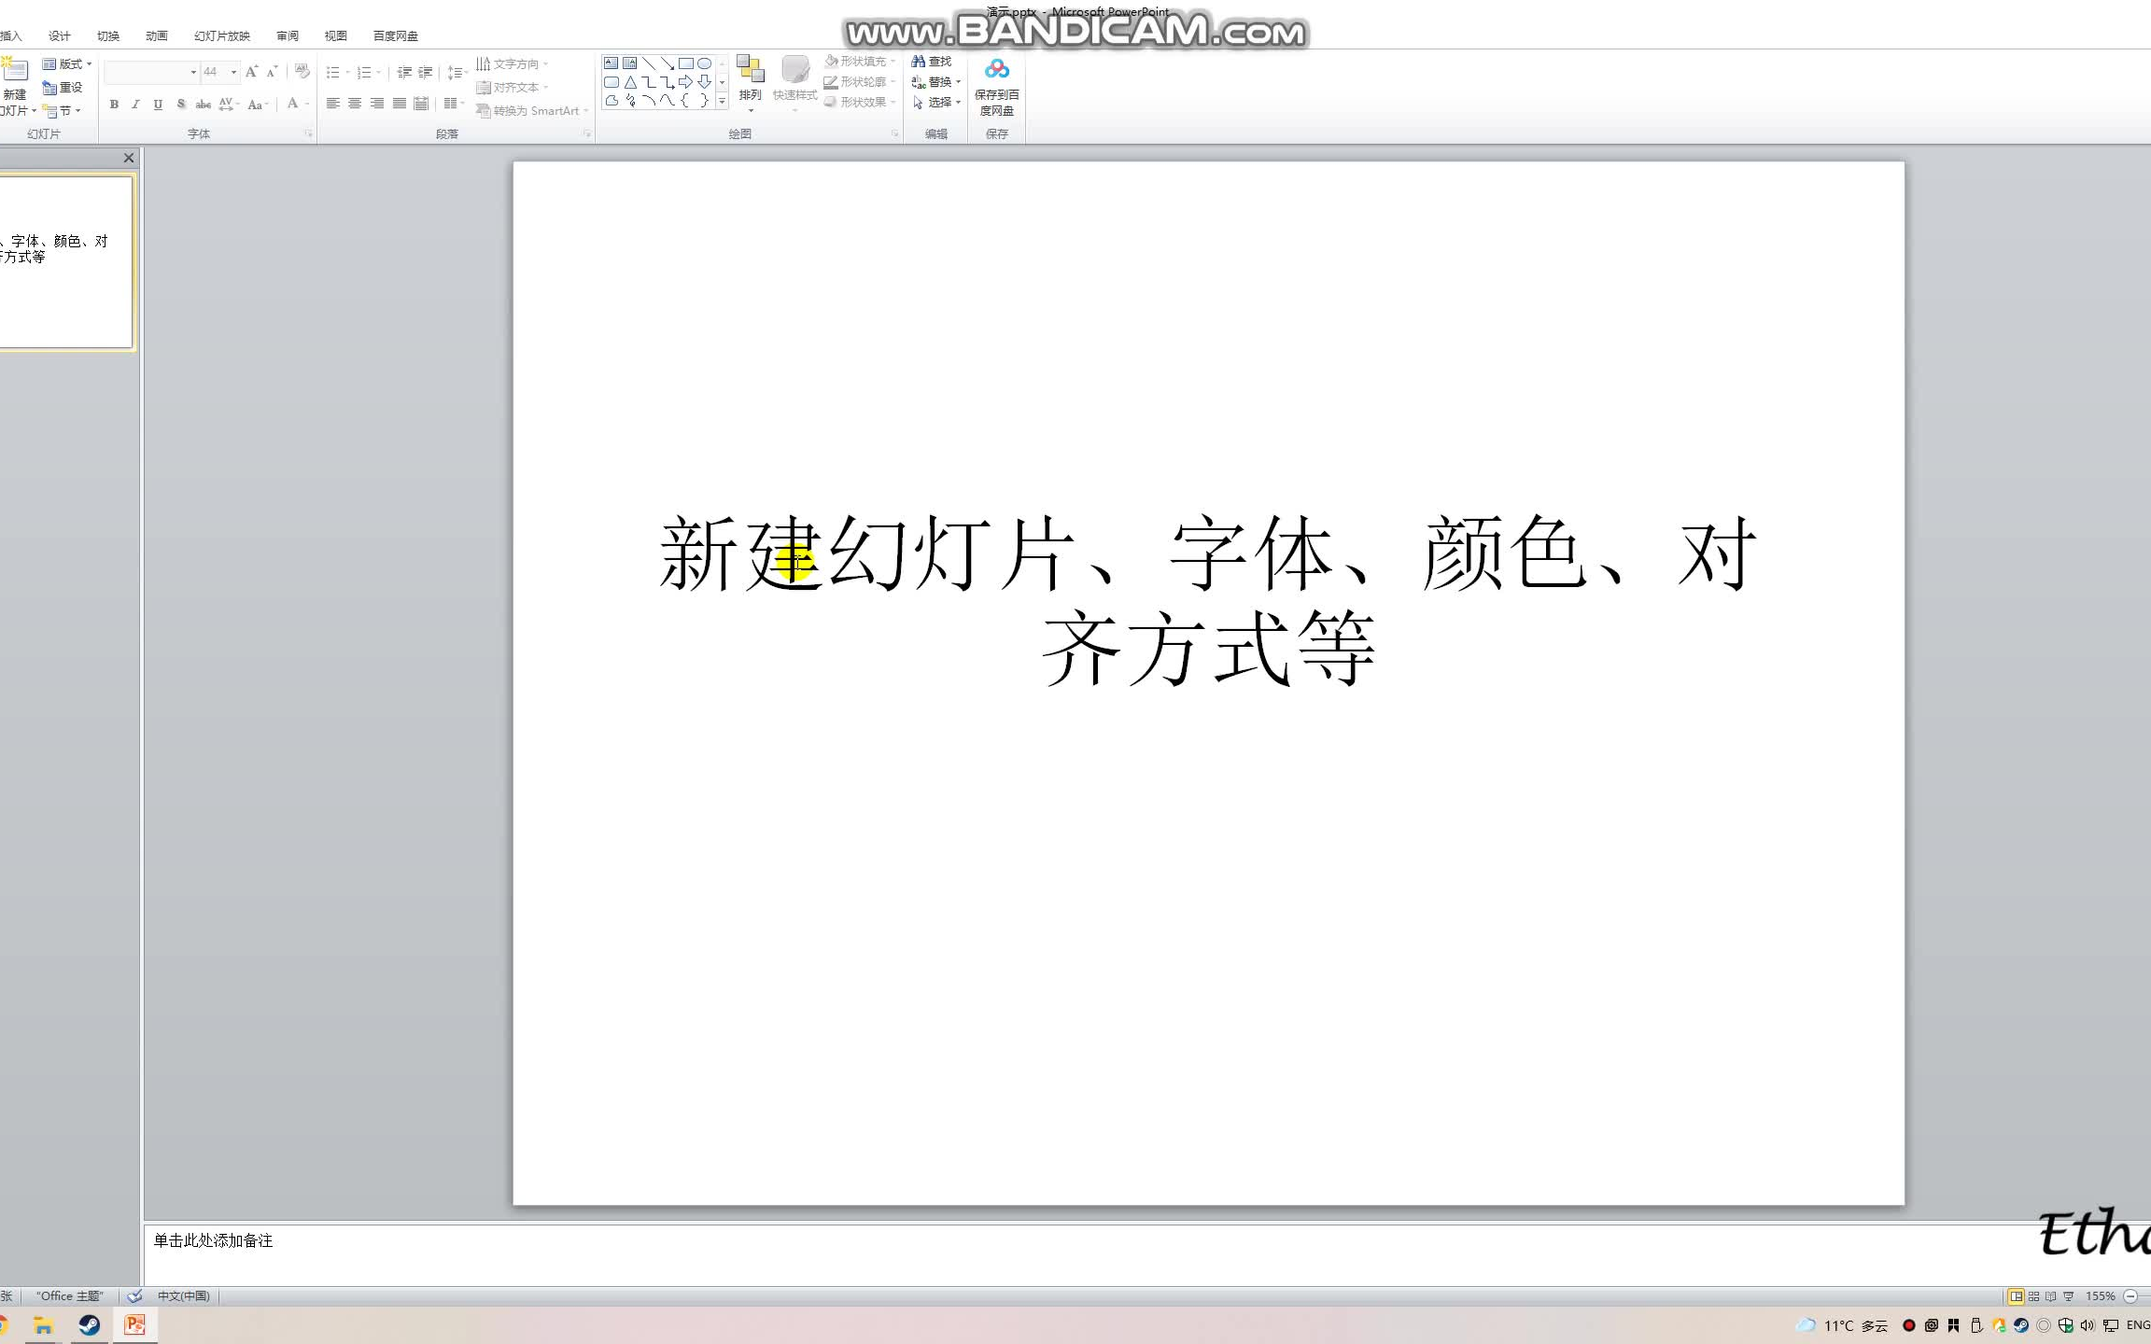The image size is (2151, 1344).
Task: Click 查找 Find button
Action: [932, 62]
